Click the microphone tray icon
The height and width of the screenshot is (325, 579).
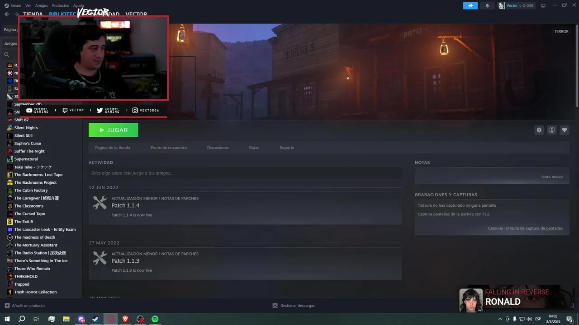click(514, 319)
